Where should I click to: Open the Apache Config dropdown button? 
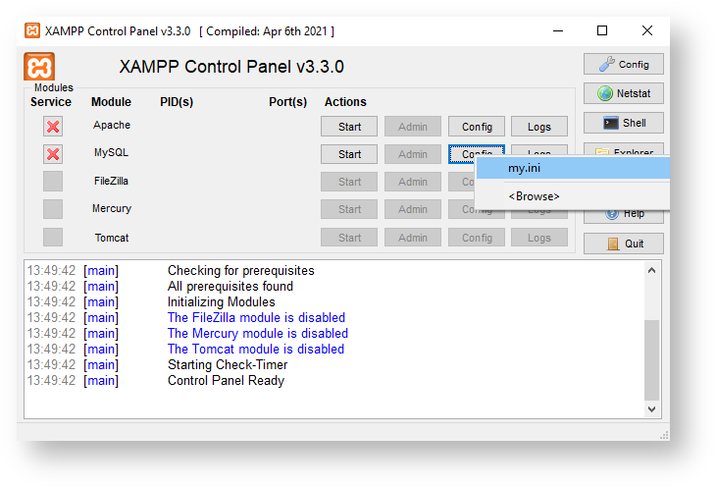point(477,127)
